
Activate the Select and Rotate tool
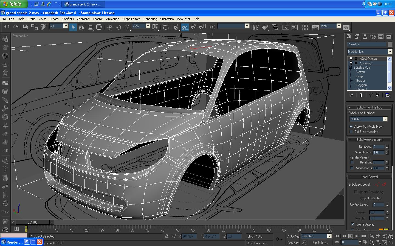pos(119,27)
